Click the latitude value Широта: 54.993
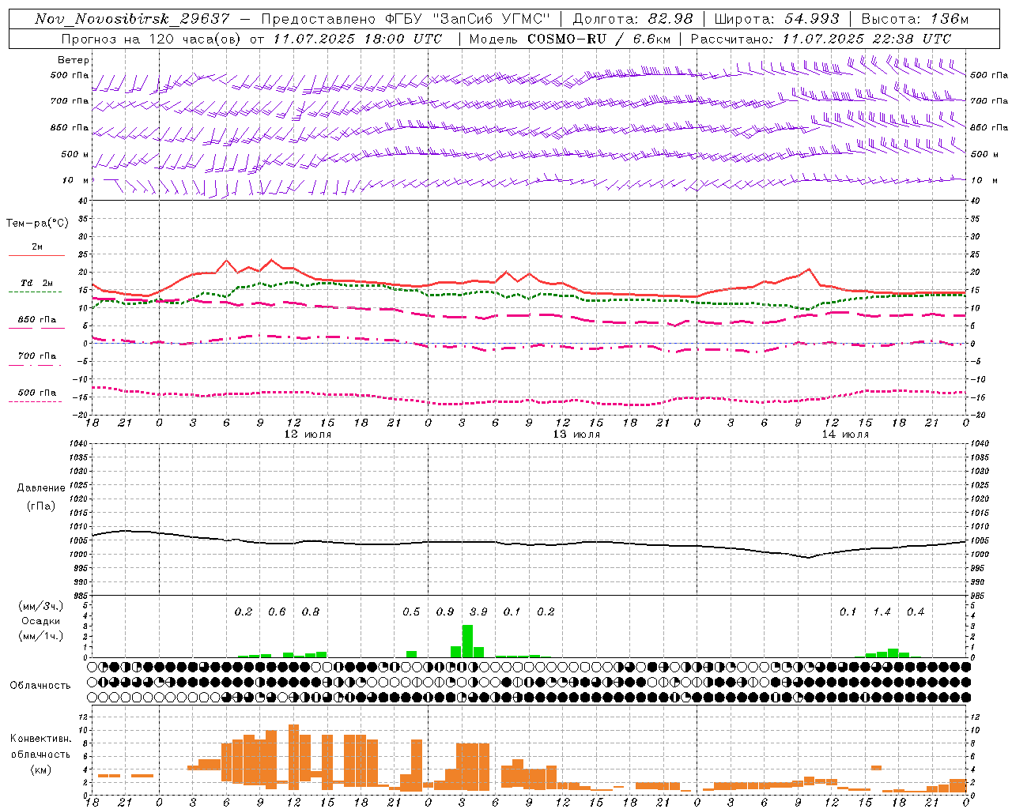The height and width of the screenshot is (809, 1012). click(x=776, y=19)
